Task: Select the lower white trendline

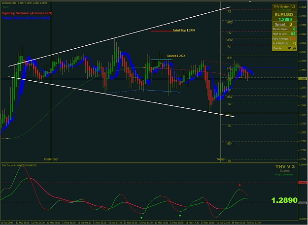Action: coord(121,96)
